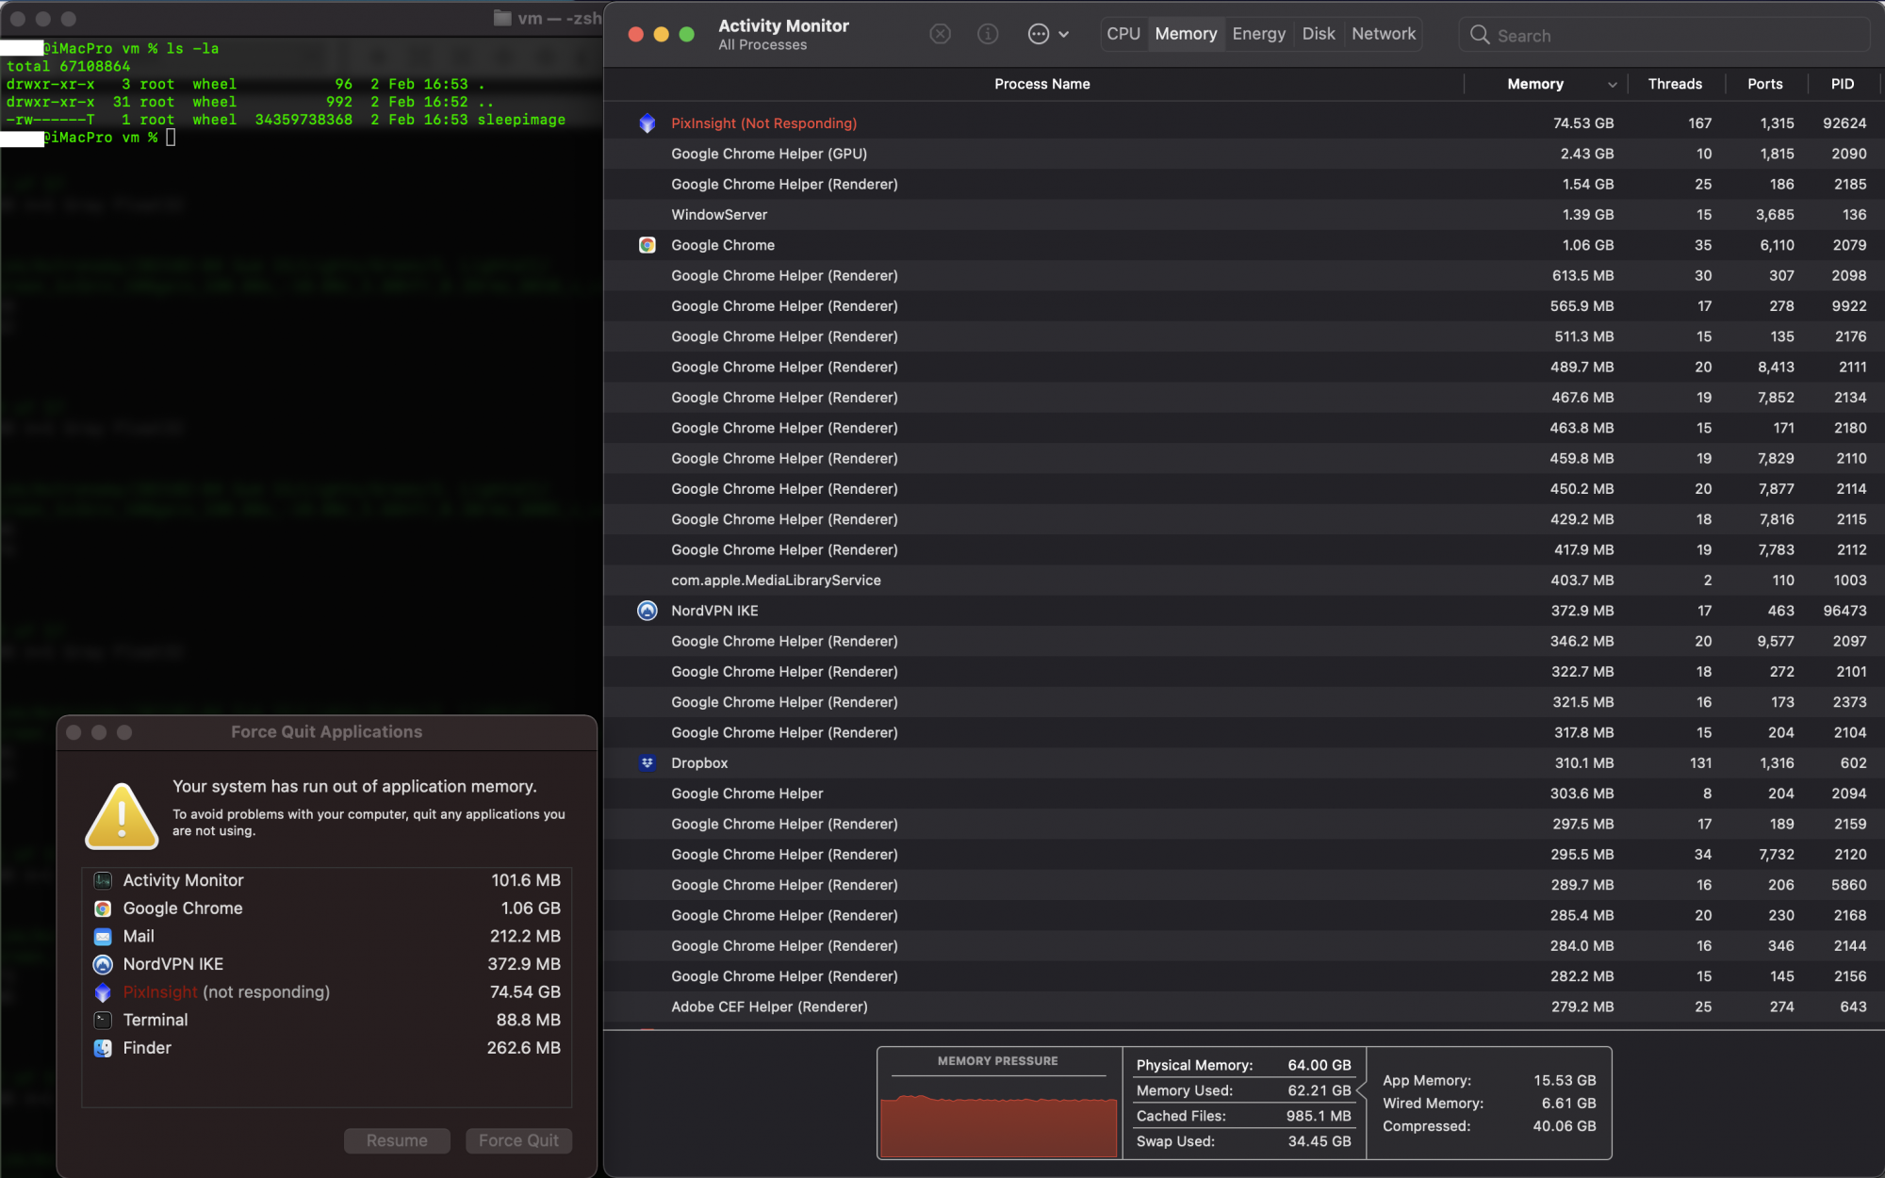The image size is (1885, 1178).
Task: Click the Compressed memory value 40.06 GB
Action: 1565,1126
